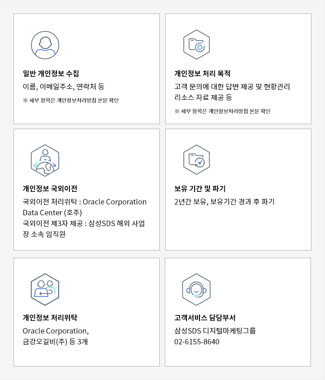Click the 삼성SDS 디지털마케팅그룹 text
Image resolution: width=325 pixels, height=380 pixels.
215,331
